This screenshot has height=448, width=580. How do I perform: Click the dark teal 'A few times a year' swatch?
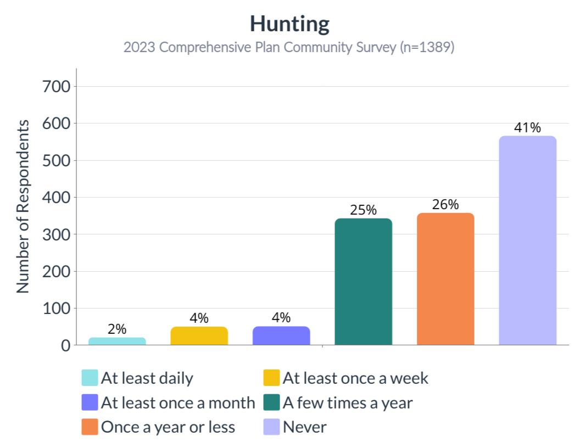[271, 402]
